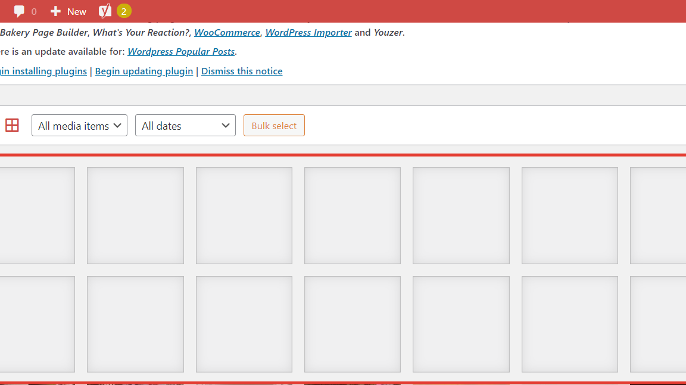Follow the WordPress Importer link

308,33
